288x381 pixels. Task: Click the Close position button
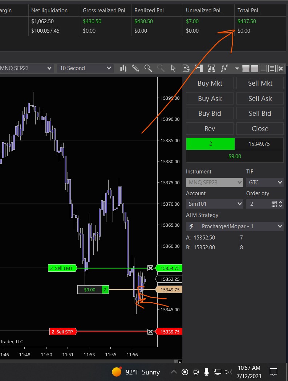point(260,128)
